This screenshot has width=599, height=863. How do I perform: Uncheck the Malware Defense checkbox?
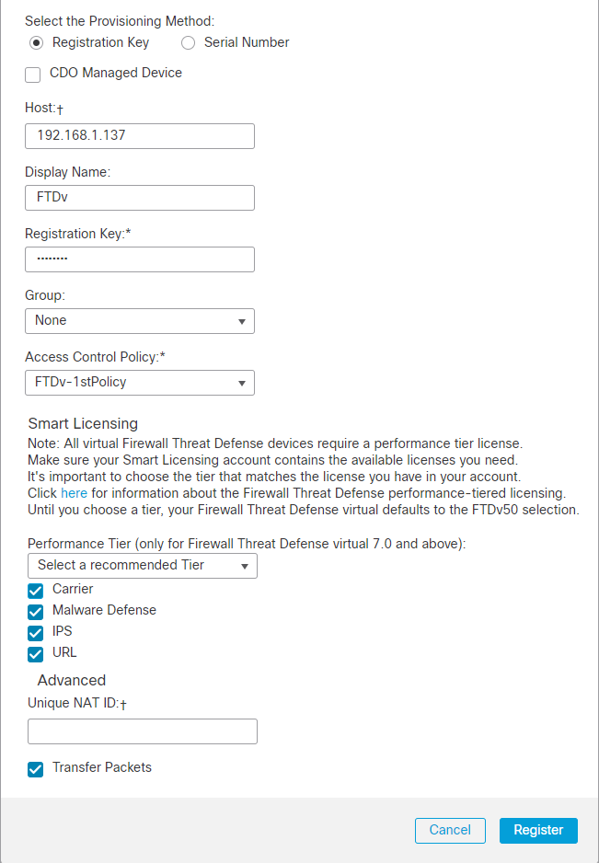pyautogui.click(x=36, y=612)
